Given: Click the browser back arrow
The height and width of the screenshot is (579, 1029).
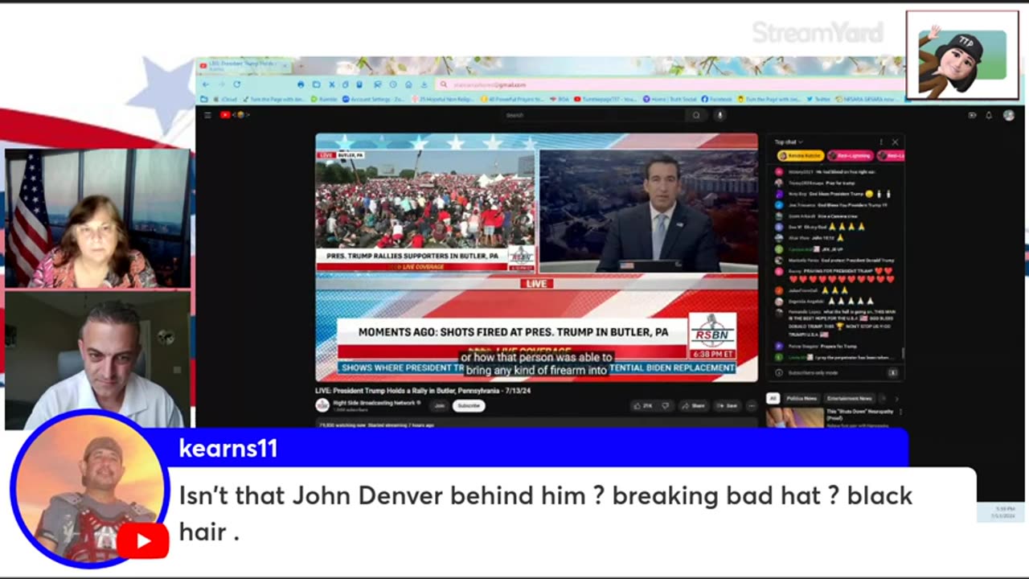Looking at the screenshot, I should click(206, 84).
